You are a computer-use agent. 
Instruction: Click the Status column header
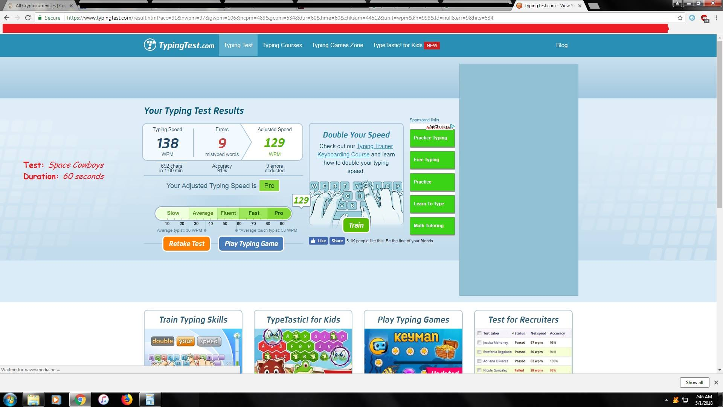point(519,333)
